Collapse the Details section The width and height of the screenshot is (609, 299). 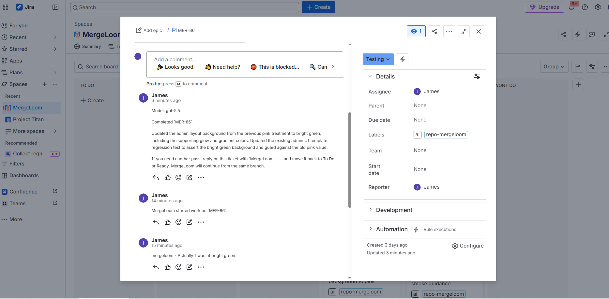click(x=370, y=76)
